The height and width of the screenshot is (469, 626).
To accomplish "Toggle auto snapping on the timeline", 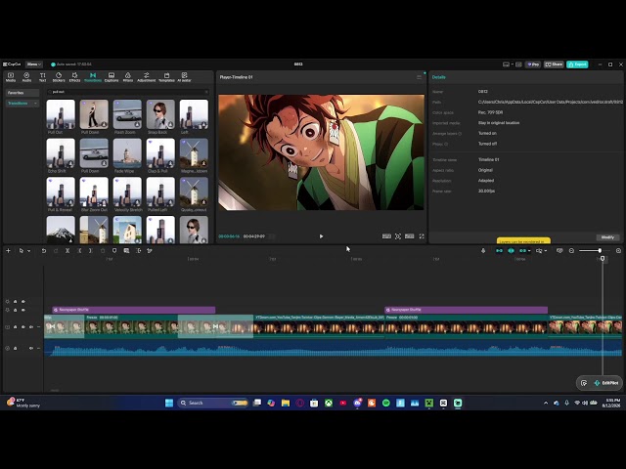I will 511,250.
